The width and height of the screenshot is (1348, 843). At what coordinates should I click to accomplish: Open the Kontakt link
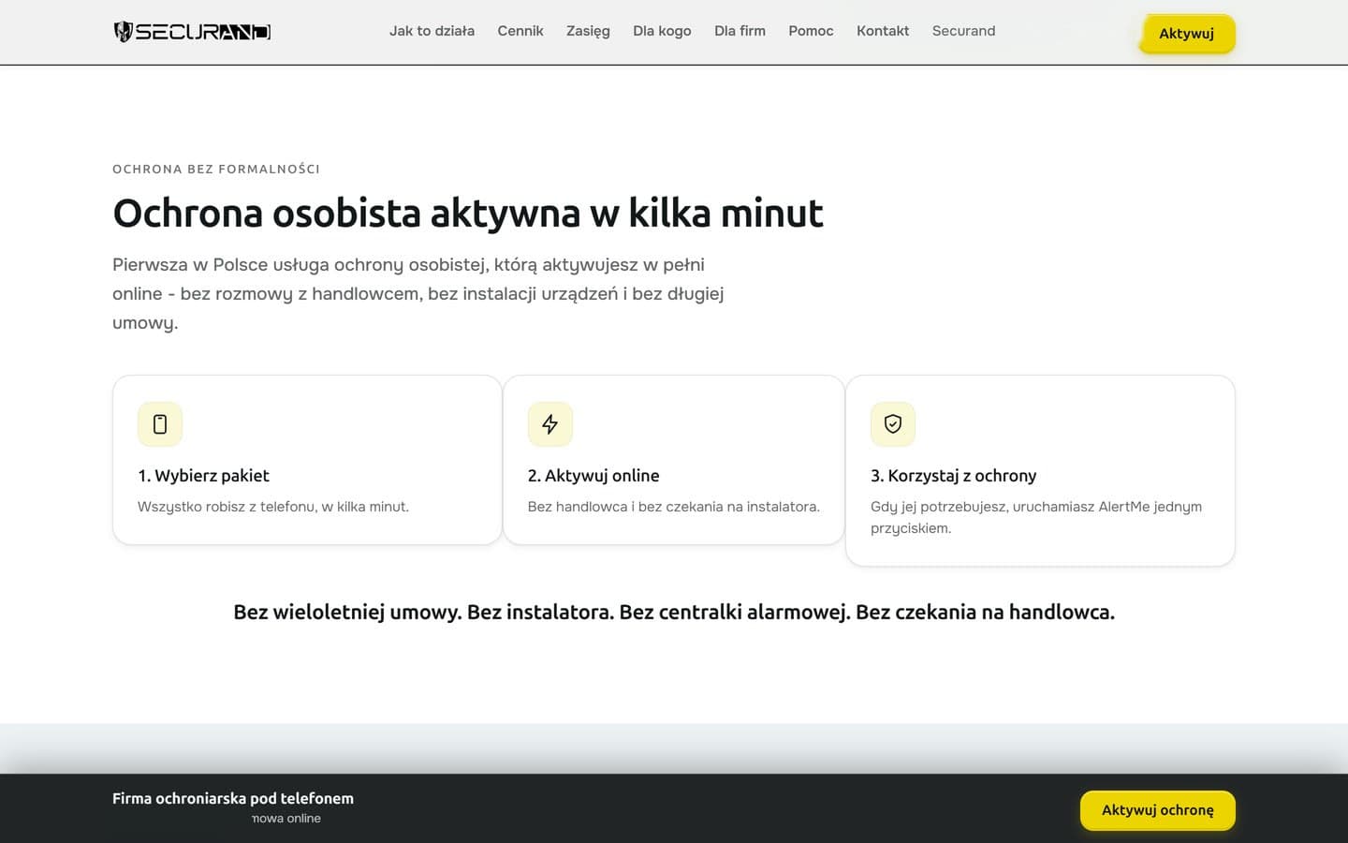tap(883, 31)
